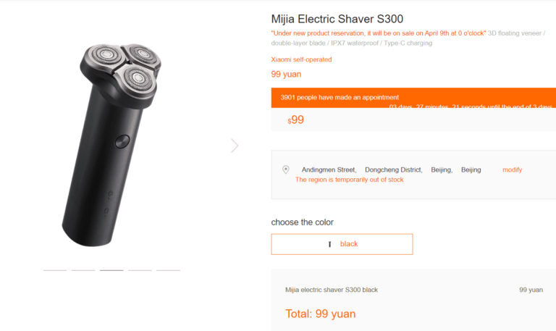This screenshot has height=331, width=556.
Task: Go to the second image slide indicator
Action: [x=83, y=270]
